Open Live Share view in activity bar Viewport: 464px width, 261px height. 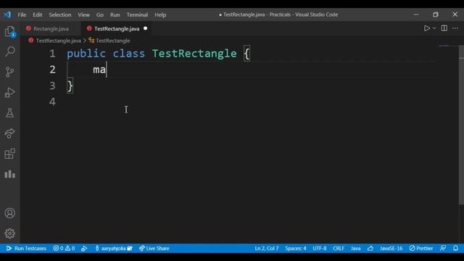pyautogui.click(x=9, y=133)
